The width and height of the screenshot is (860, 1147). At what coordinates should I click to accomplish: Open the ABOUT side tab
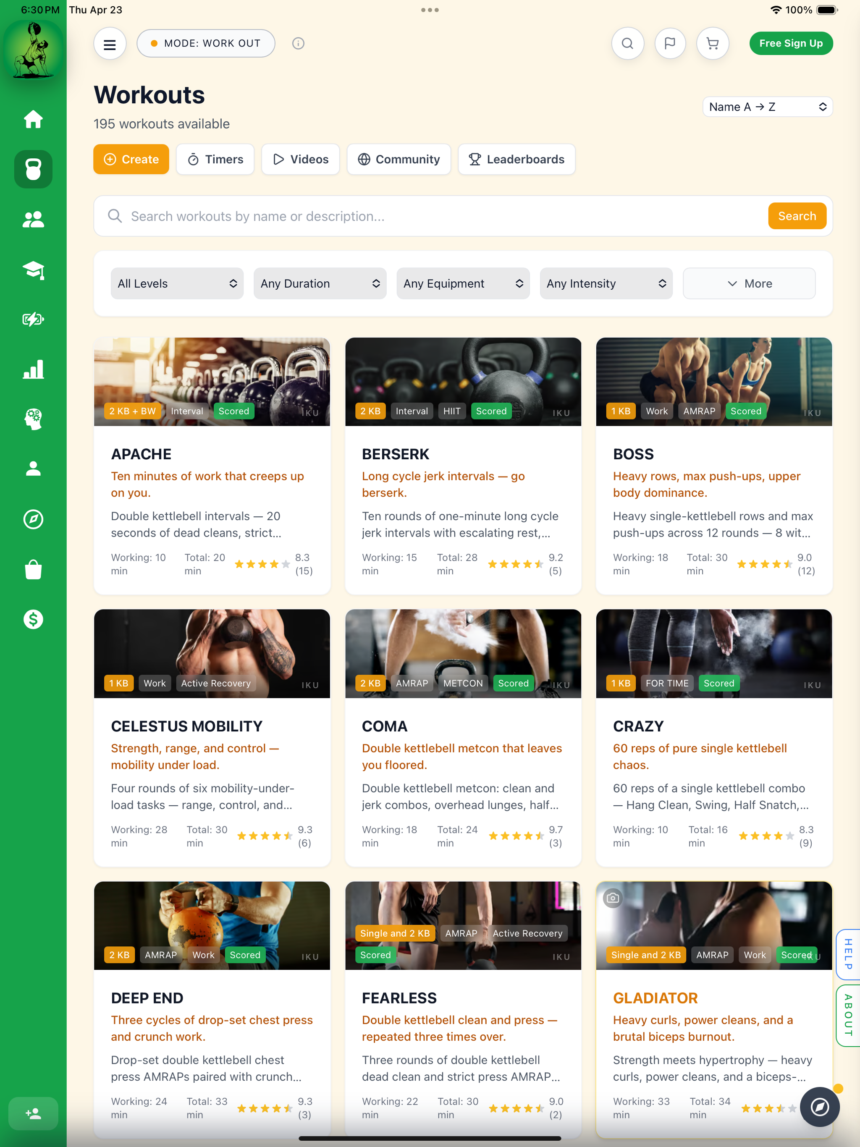coord(848,1015)
